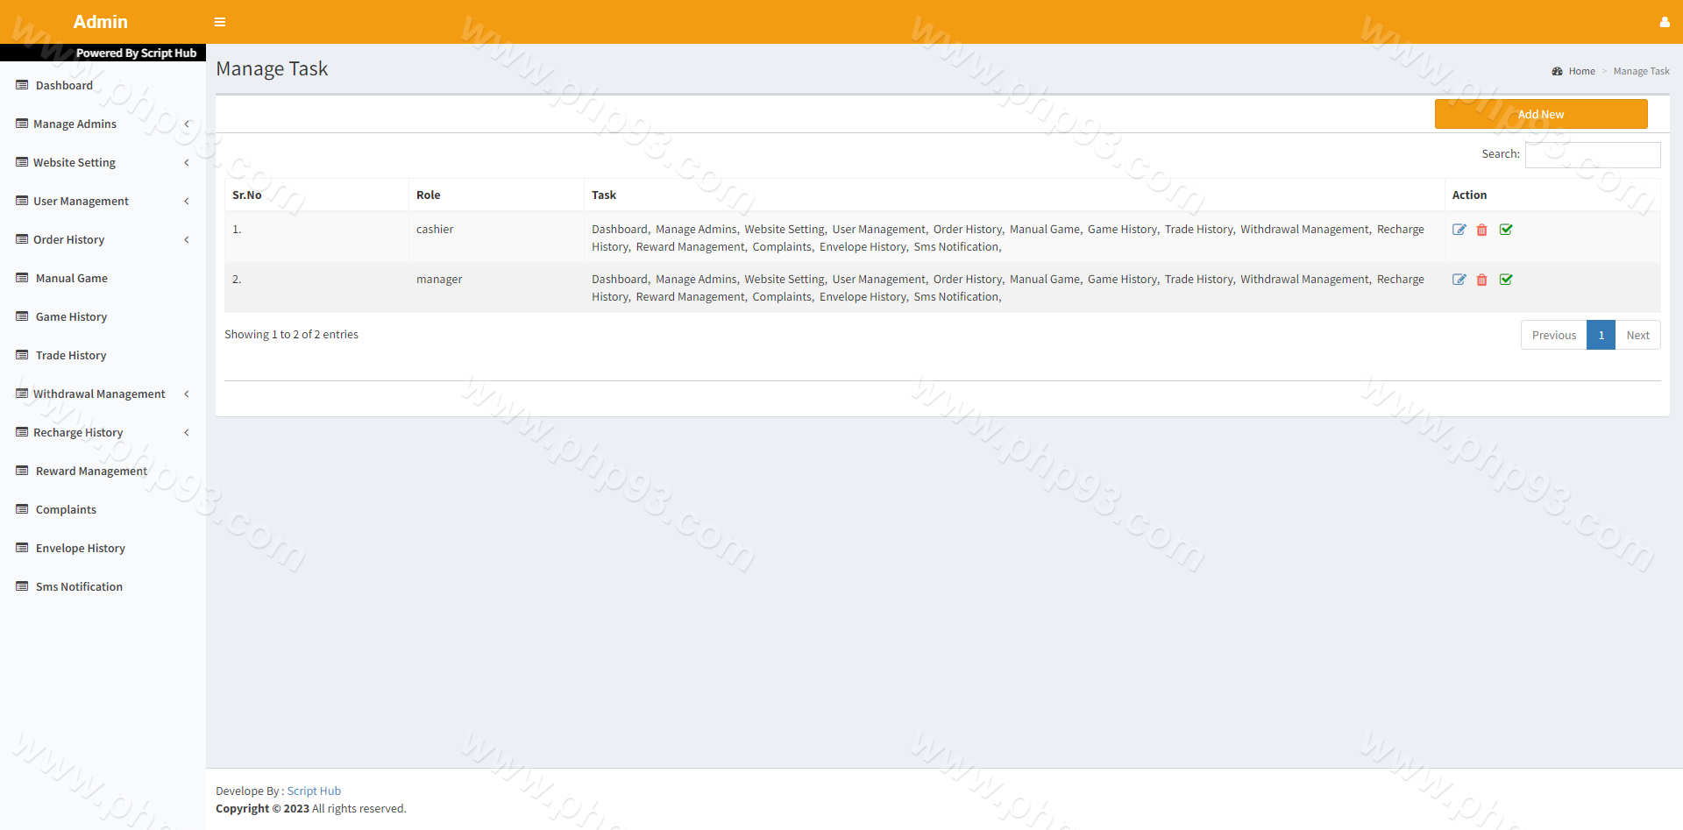The height and width of the screenshot is (830, 1683).
Task: Go to the Next page of entries
Action: [x=1637, y=335]
